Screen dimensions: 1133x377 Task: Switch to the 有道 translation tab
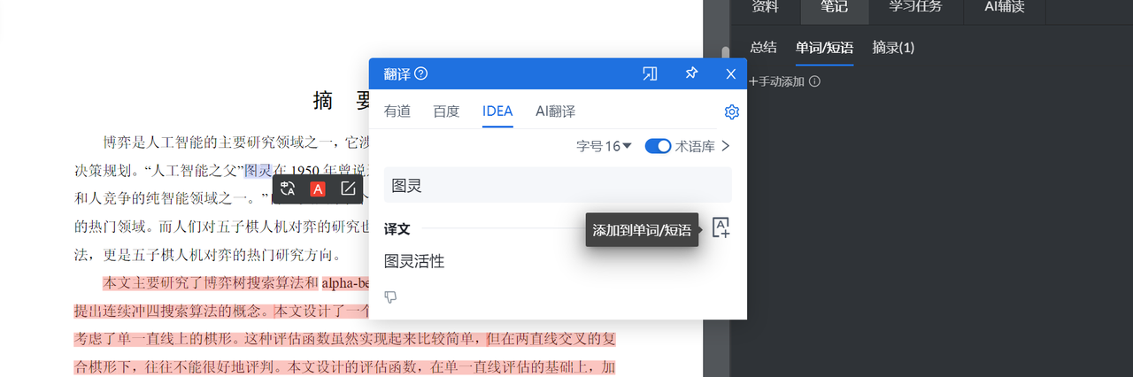397,112
